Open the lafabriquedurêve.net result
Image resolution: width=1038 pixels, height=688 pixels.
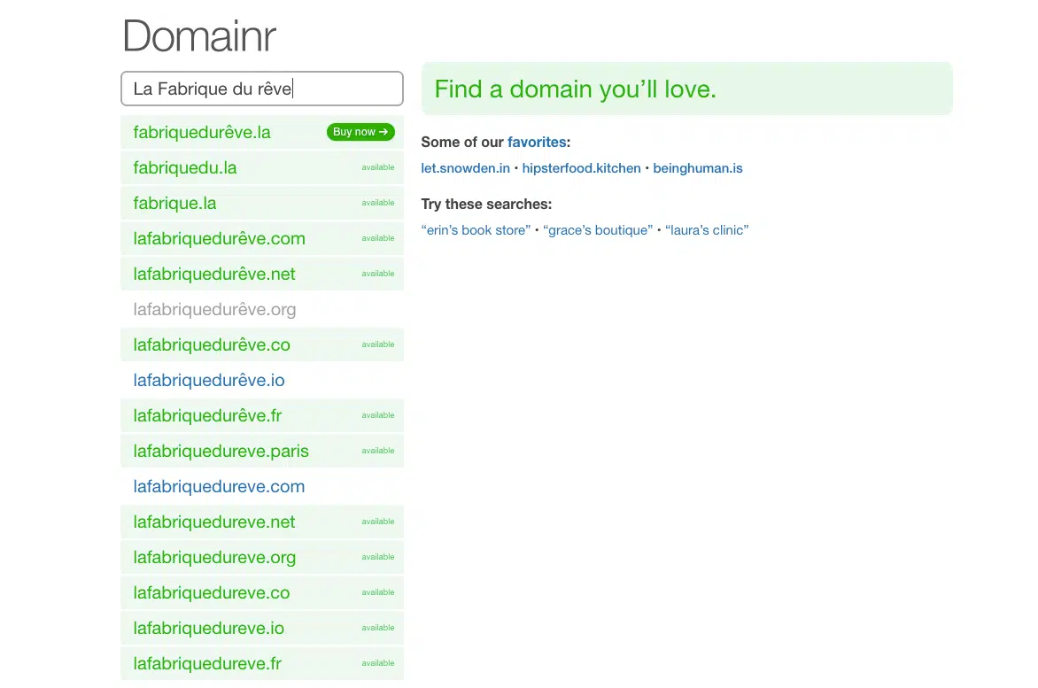click(214, 274)
